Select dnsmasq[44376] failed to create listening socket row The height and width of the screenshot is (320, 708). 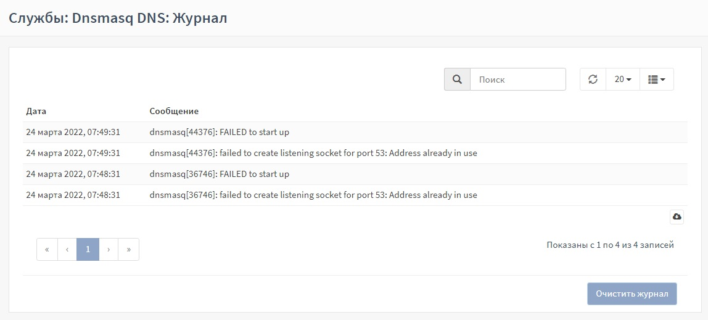coord(313,153)
